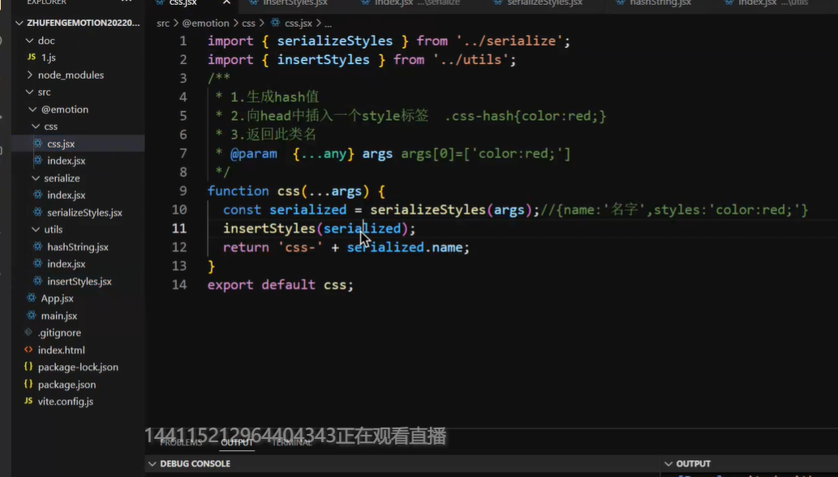This screenshot has width=838, height=477.
Task: Click the JS icon beside vite.config.js
Action: [x=28, y=402]
